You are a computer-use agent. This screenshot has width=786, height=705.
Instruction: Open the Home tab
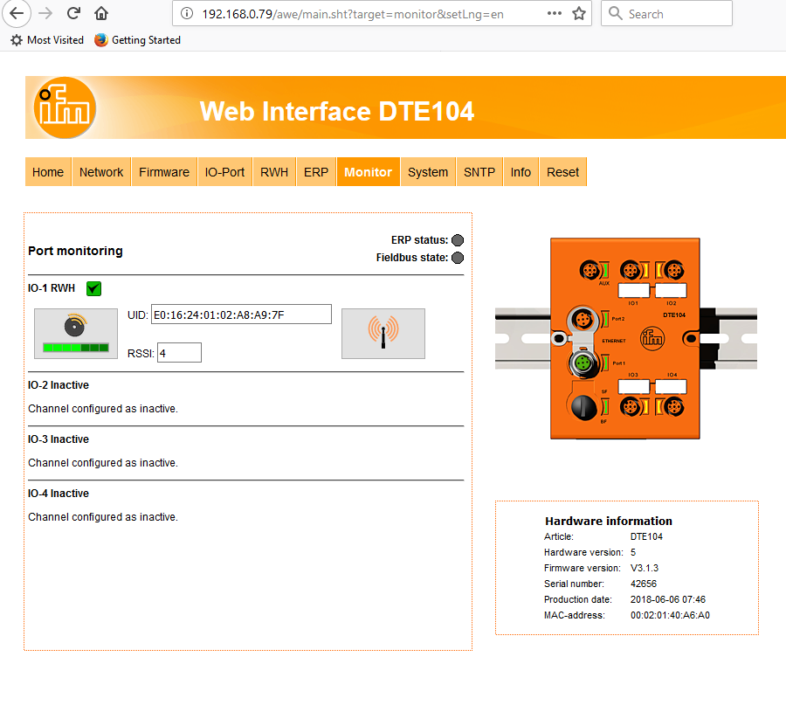(48, 172)
